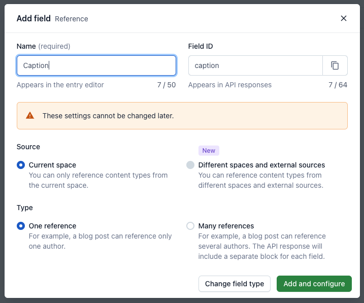Click the 'Name (required)' label
Viewport: 364px width, 303px height.
click(x=44, y=46)
